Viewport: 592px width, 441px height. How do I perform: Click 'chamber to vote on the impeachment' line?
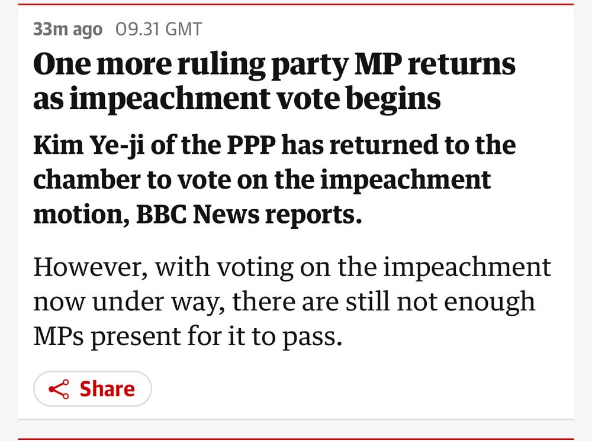(262, 180)
